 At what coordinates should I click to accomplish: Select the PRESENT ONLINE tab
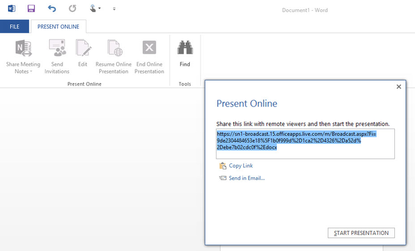(x=58, y=26)
